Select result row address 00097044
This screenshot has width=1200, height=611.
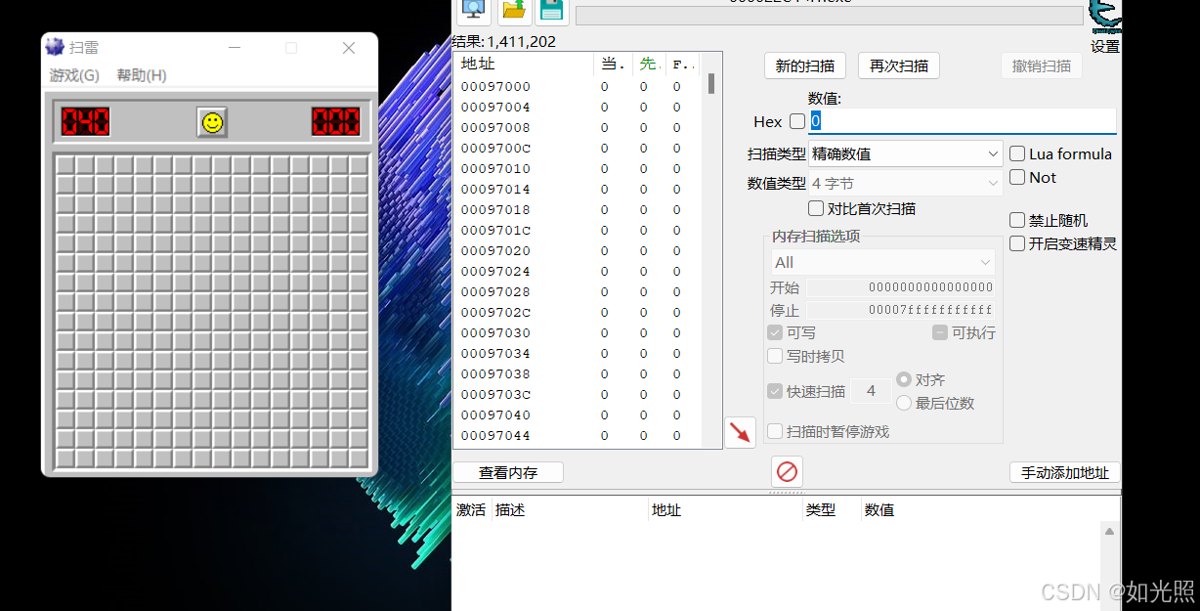579,435
